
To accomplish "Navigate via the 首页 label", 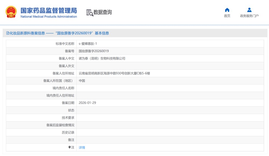I will [x=227, y=16].
